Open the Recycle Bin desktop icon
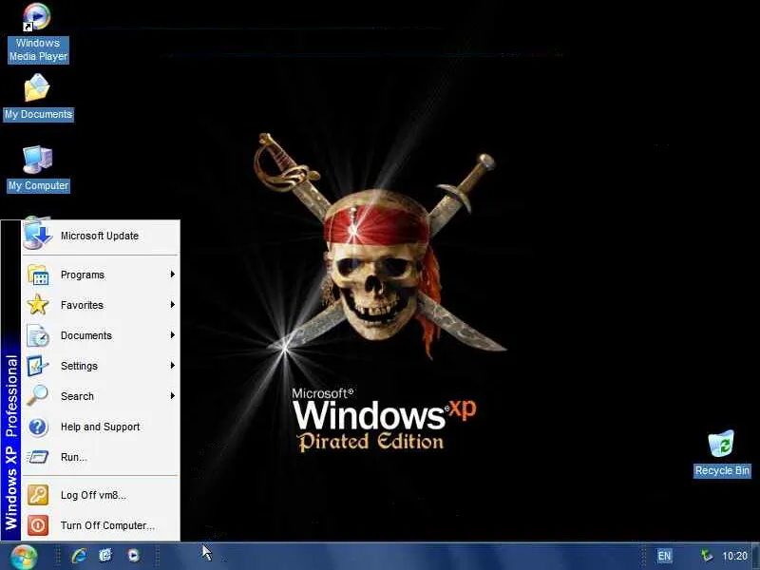 click(x=722, y=454)
